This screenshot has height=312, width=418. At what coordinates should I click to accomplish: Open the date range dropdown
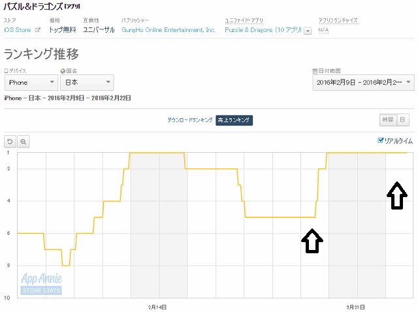pyautogui.click(x=363, y=83)
